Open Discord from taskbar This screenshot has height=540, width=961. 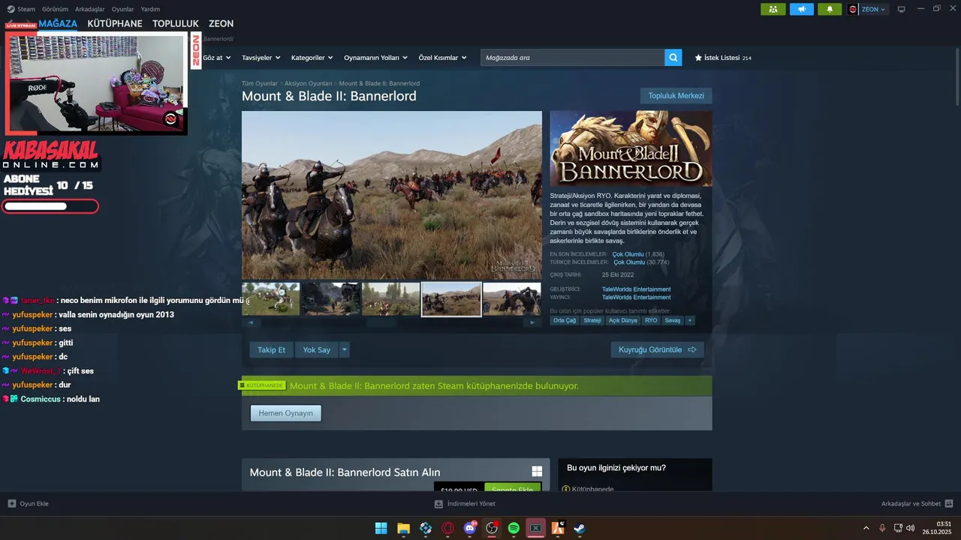tap(470, 528)
